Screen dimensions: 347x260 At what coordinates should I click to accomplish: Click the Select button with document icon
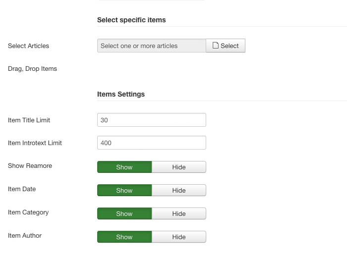pyautogui.click(x=226, y=46)
